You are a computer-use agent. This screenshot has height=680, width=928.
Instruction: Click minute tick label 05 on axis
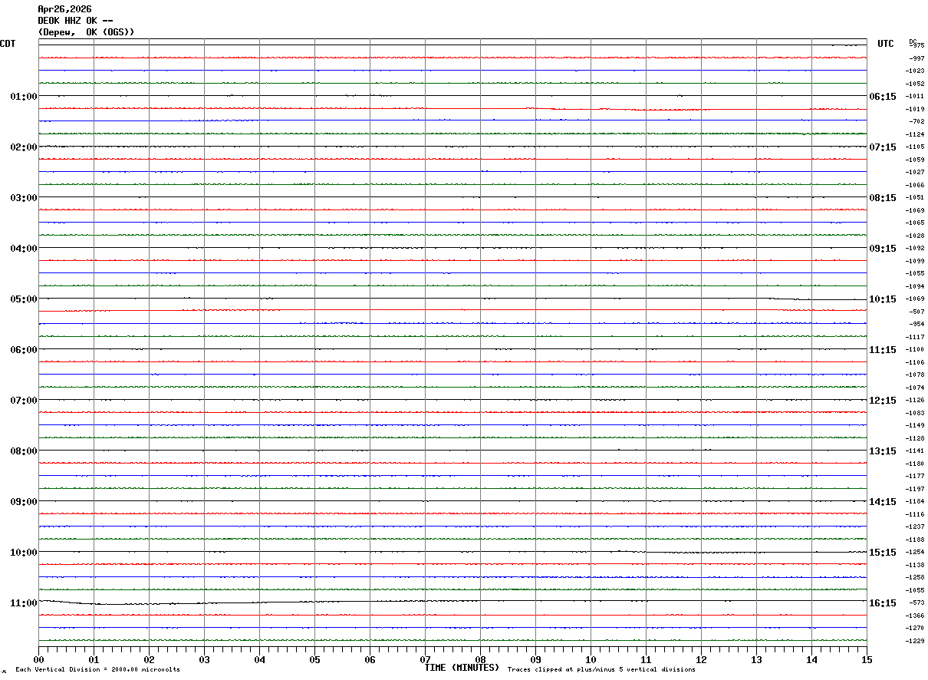pyautogui.click(x=314, y=659)
